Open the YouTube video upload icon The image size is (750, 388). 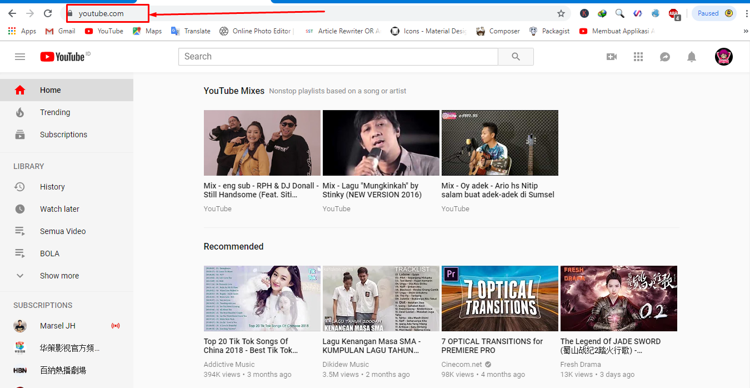point(612,56)
